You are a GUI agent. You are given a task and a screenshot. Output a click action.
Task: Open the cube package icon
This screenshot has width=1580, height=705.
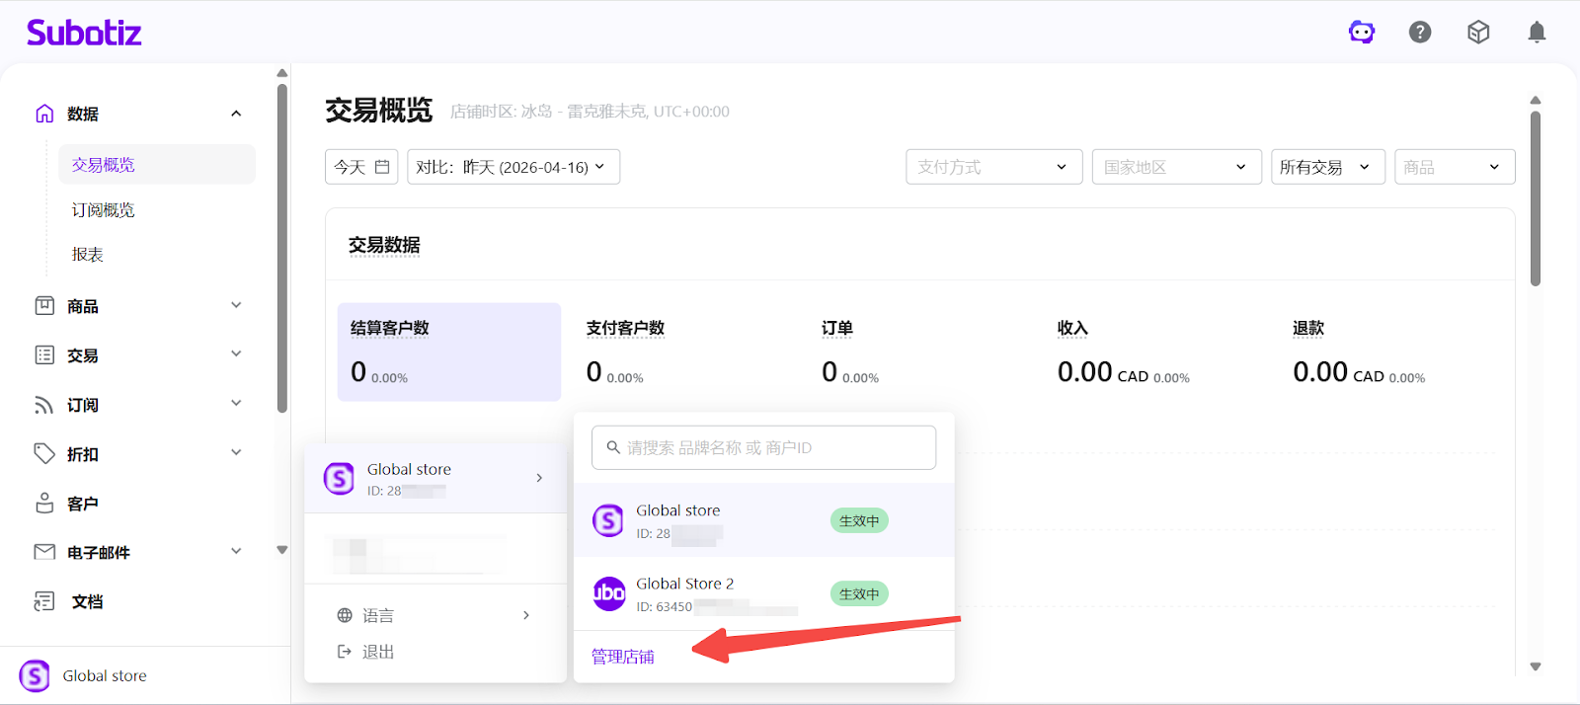pos(1478,33)
